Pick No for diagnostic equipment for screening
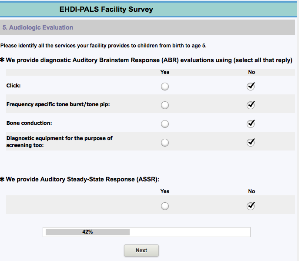The height and width of the screenshot is (261, 305). 251,143
